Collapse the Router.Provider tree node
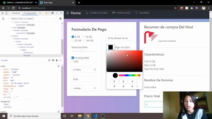Image resolution: width=212 pixels, height=119 pixels. pyautogui.click(x=19, y=47)
